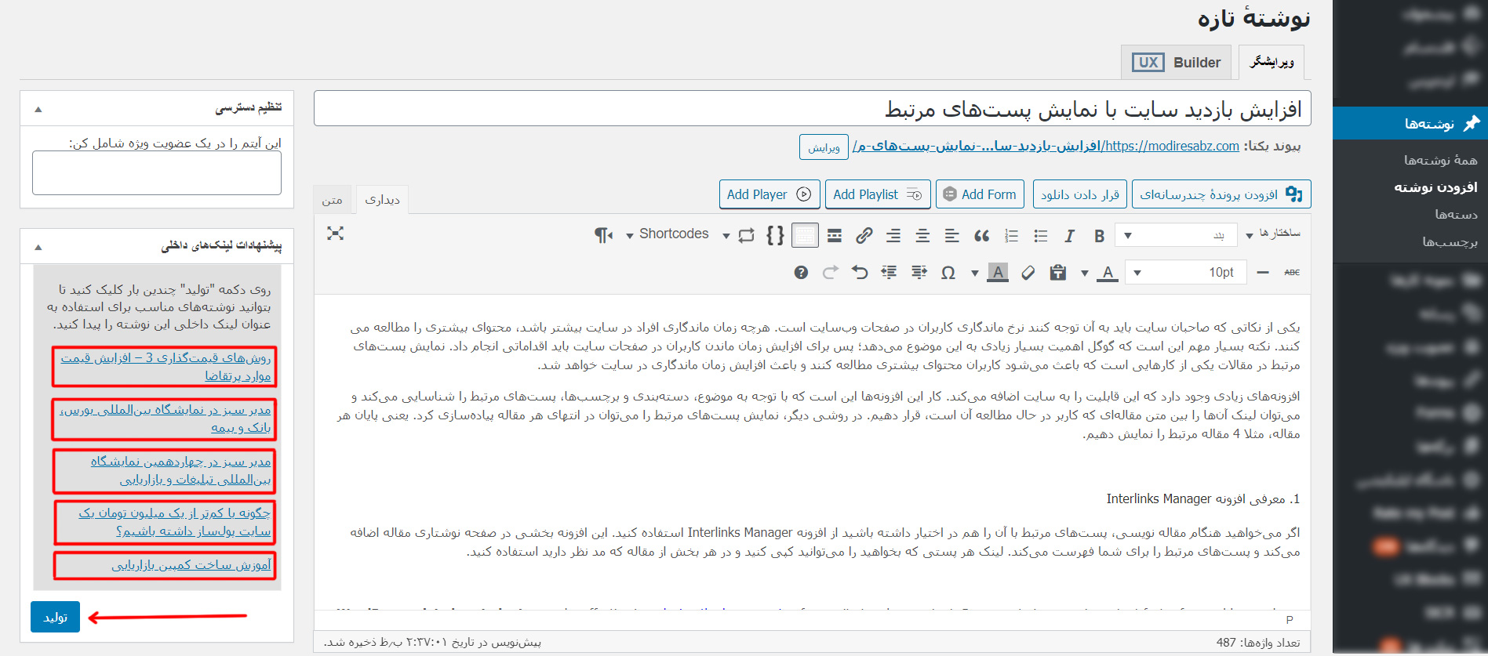This screenshot has width=1488, height=656.
Task: Collapse the پیشنهادات لینک‌های داخلی panel
Action: click(x=38, y=248)
